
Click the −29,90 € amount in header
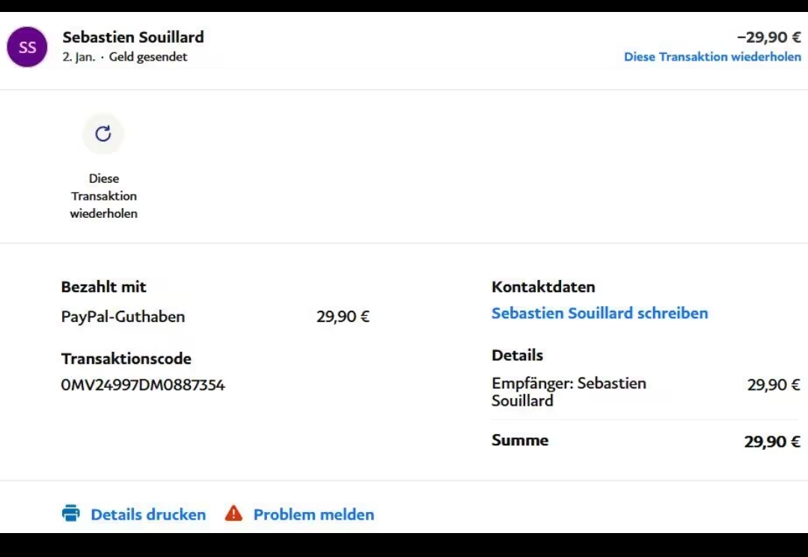(x=768, y=37)
